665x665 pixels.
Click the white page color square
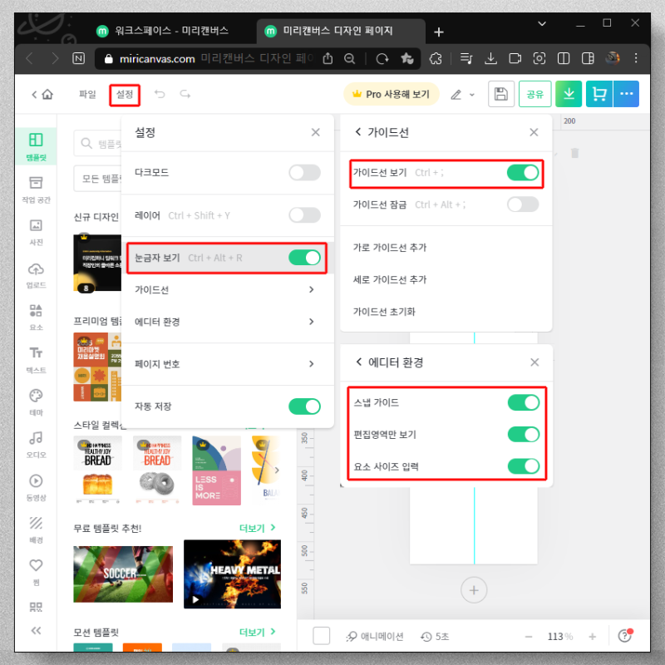[x=321, y=636]
